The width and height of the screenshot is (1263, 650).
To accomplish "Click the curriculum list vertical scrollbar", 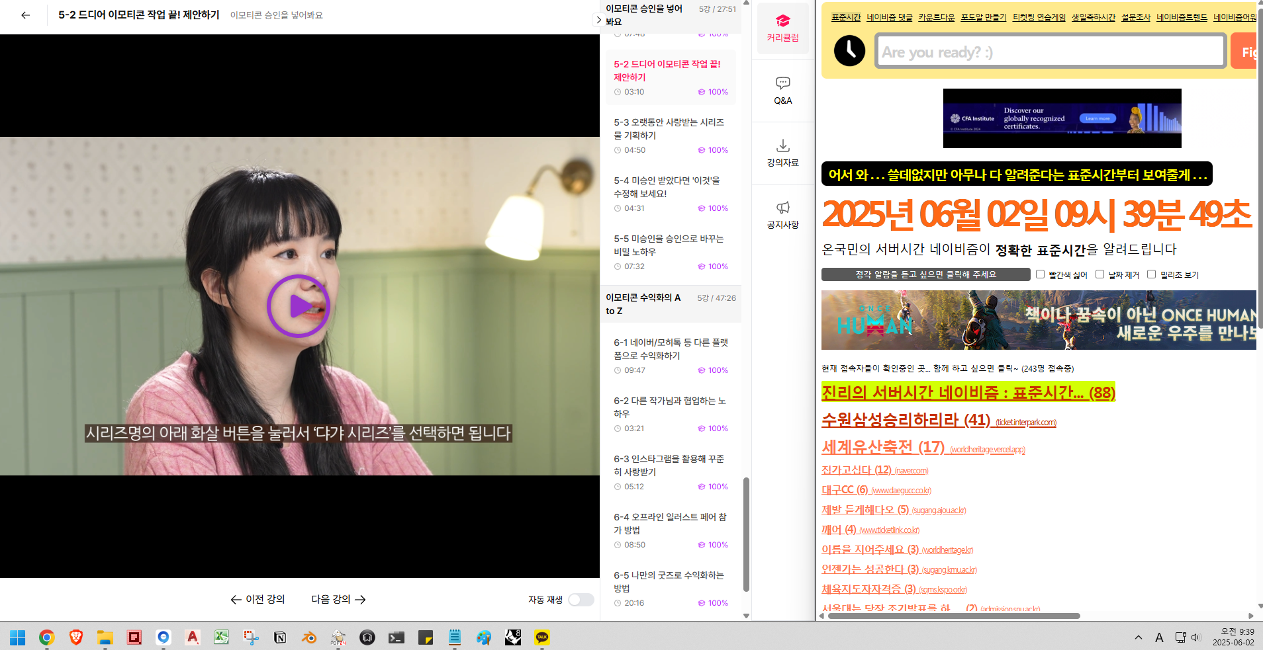I will (x=746, y=534).
